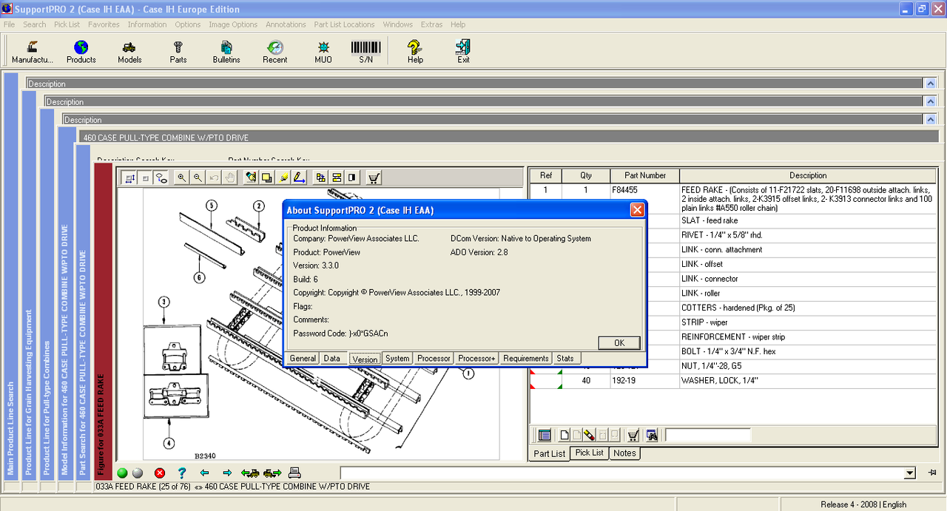Open the Parts icon in main toolbar
Image resolution: width=947 pixels, height=511 pixels.
(x=178, y=52)
